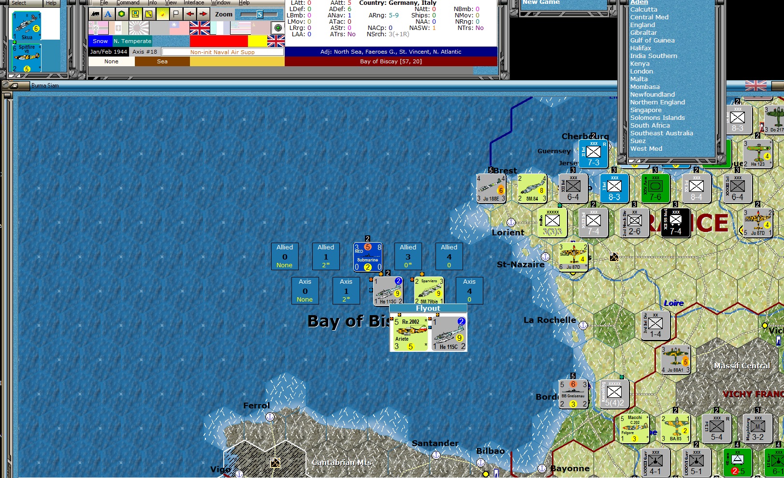Click the green circle button beside the flags
The height and width of the screenshot is (478, 784).
tap(277, 28)
